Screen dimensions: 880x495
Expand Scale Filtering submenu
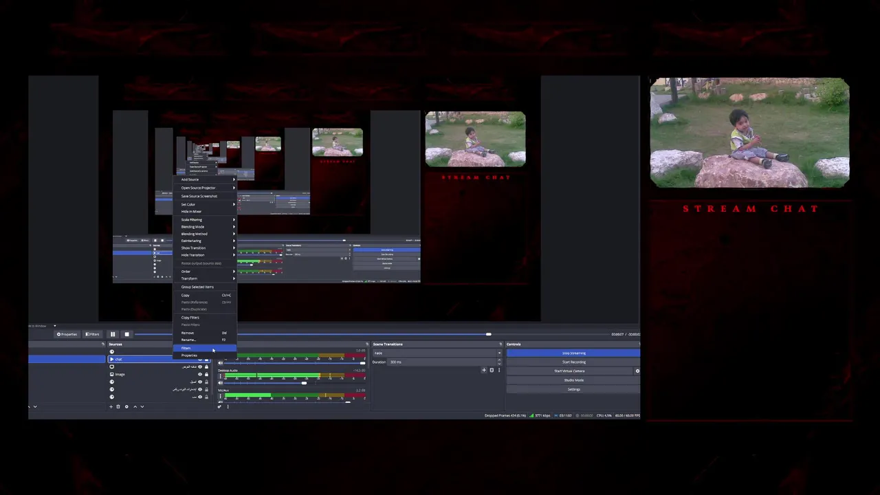(205, 219)
